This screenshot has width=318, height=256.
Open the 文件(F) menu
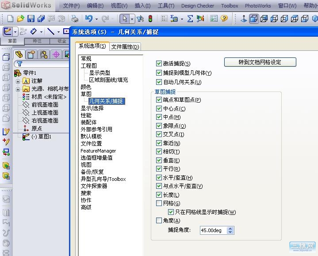[71, 6]
